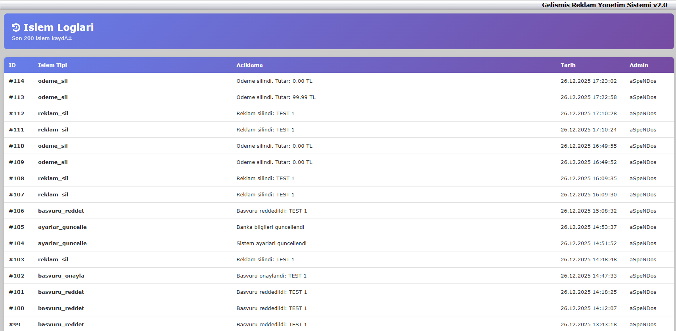Viewport: 676px width, 331px height.
Task: Click the Admin column header
Action: 638,65
